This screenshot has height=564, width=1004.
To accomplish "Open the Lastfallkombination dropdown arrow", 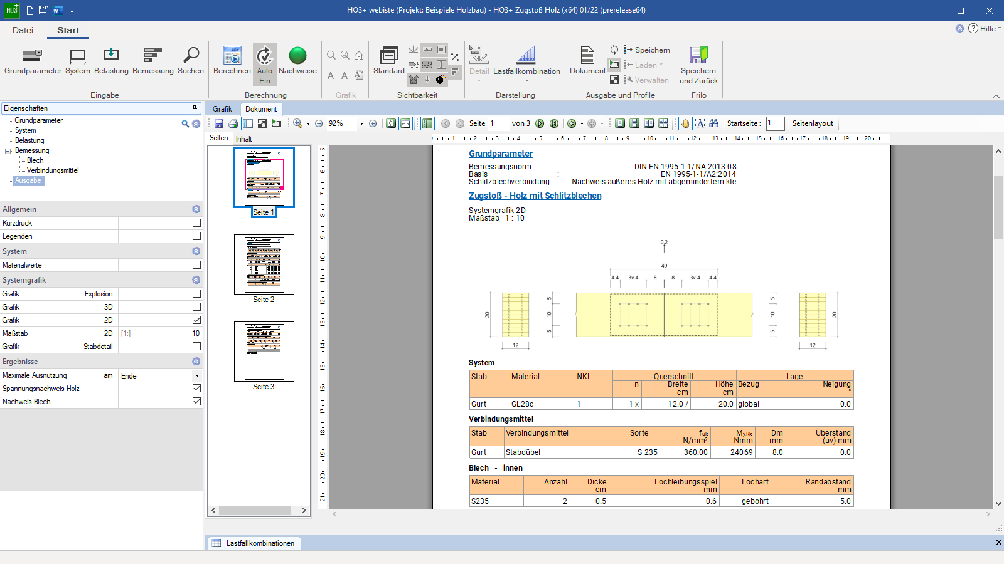I will pos(526,81).
